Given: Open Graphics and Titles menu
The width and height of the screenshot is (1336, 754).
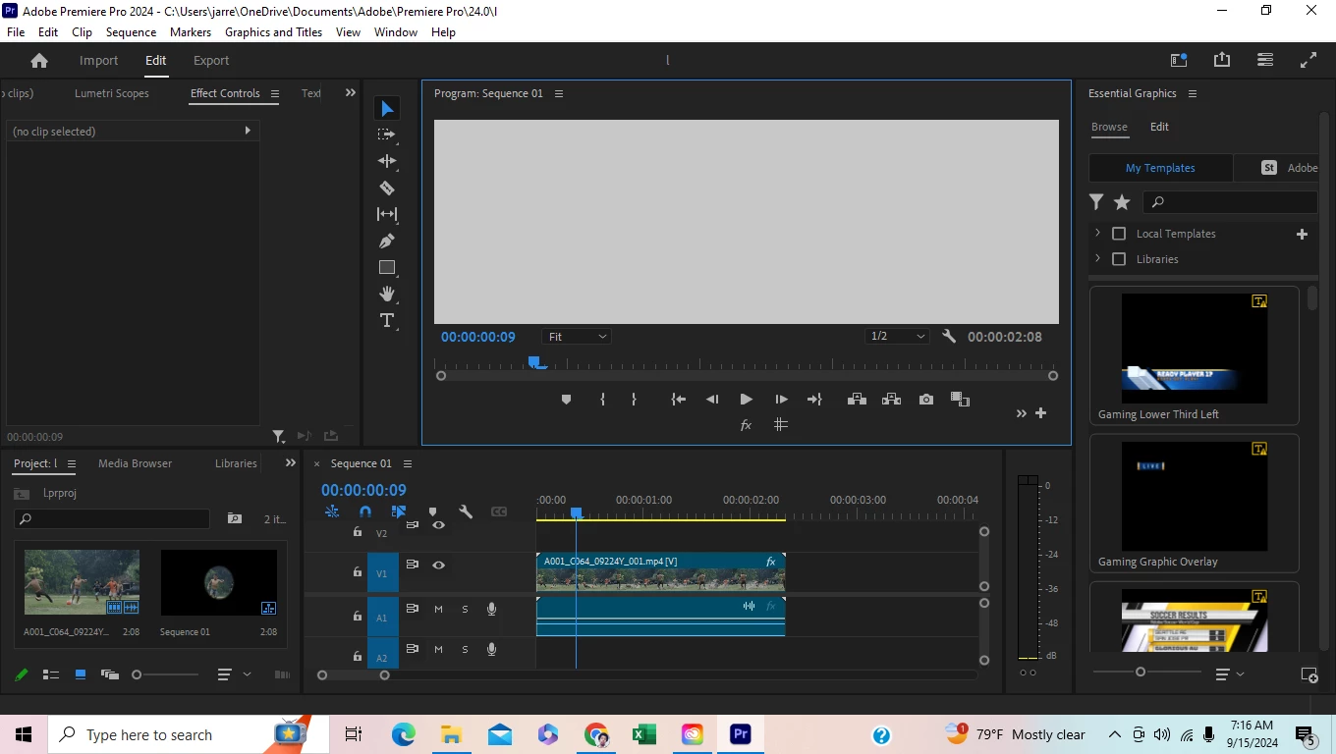Looking at the screenshot, I should [273, 32].
